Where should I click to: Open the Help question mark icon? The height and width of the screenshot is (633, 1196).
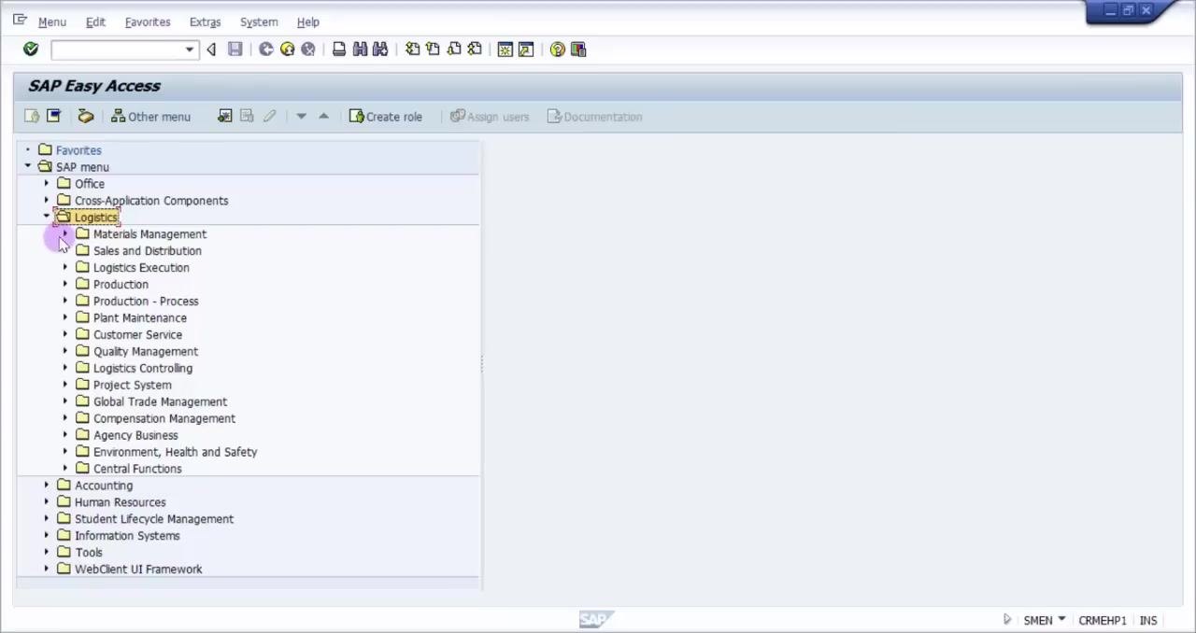[x=558, y=49]
